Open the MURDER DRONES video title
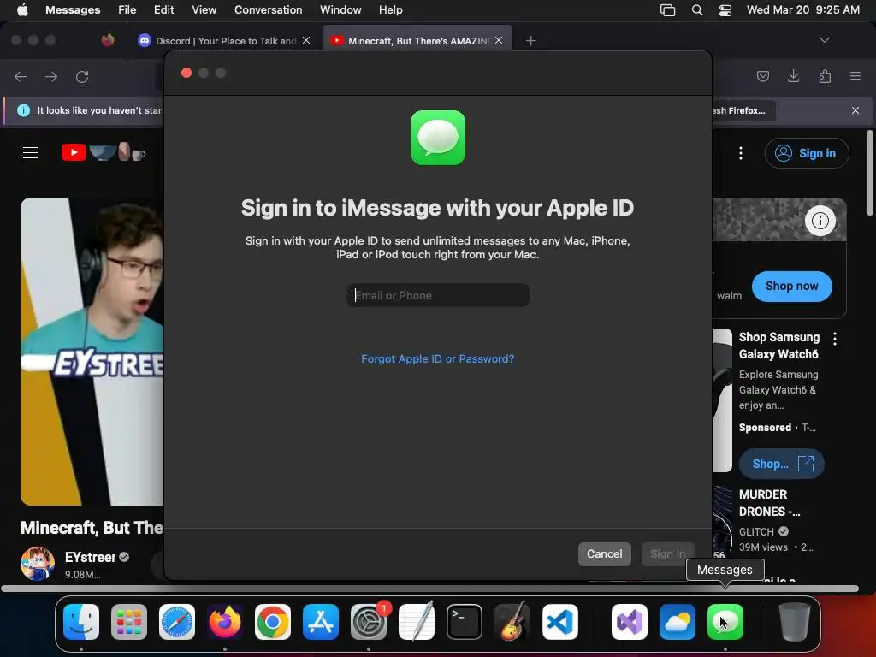The image size is (876, 657). click(x=769, y=503)
